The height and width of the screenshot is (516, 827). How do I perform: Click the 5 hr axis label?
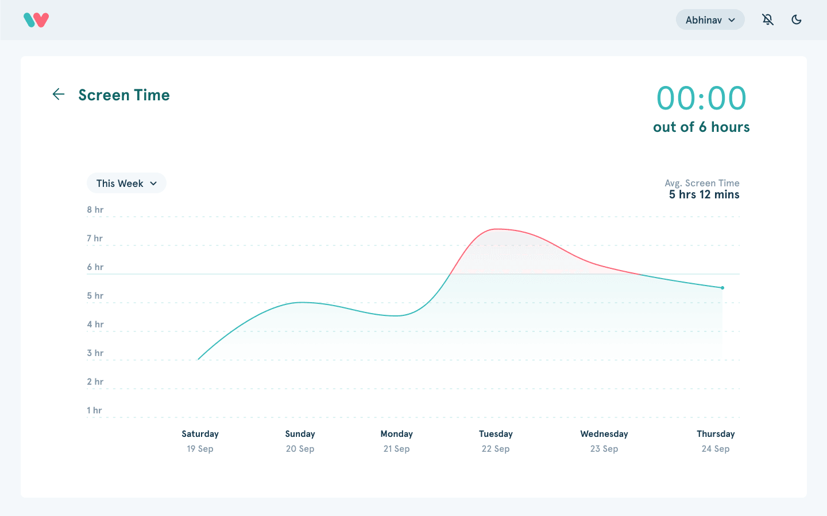pyautogui.click(x=95, y=296)
